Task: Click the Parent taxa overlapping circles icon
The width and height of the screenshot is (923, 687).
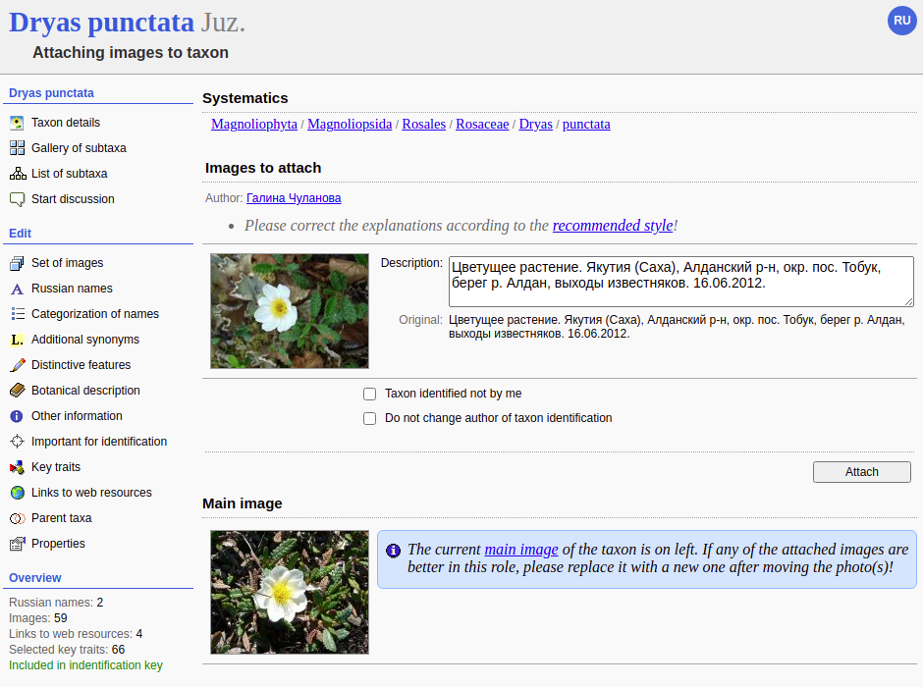Action: pos(17,518)
